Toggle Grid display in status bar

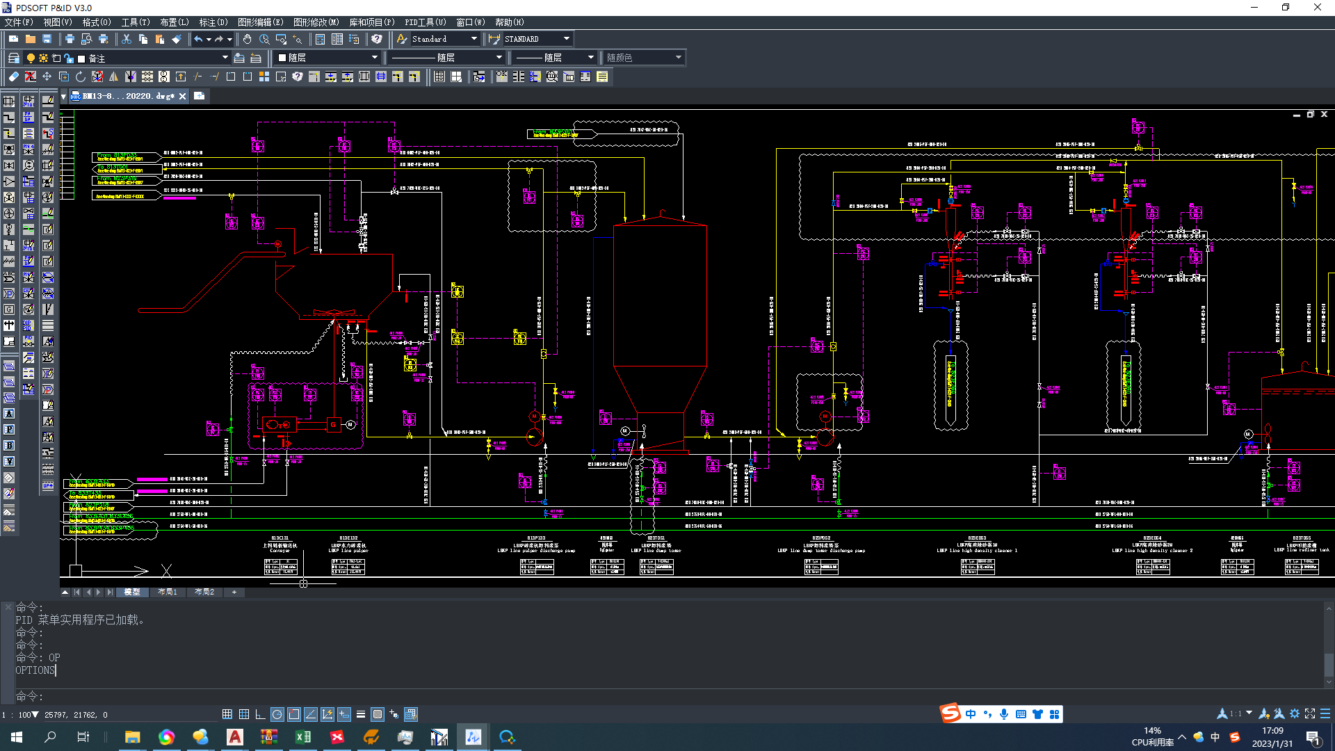244,714
